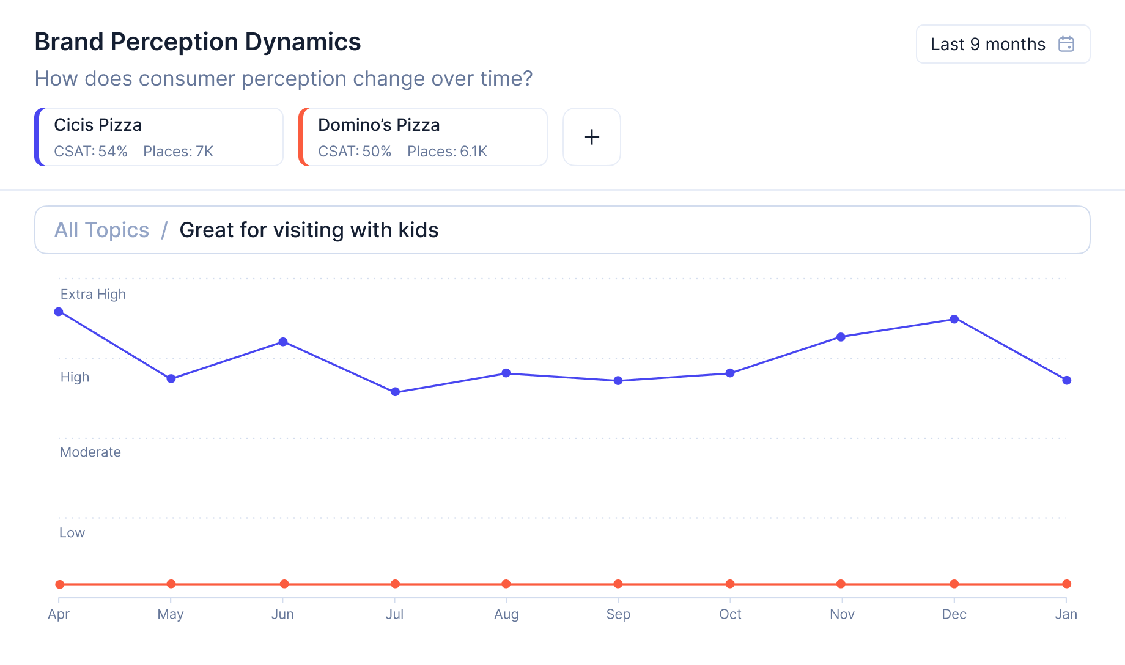Click 'Great for visiting with kids' topic
The image size is (1125, 665).
(x=309, y=230)
